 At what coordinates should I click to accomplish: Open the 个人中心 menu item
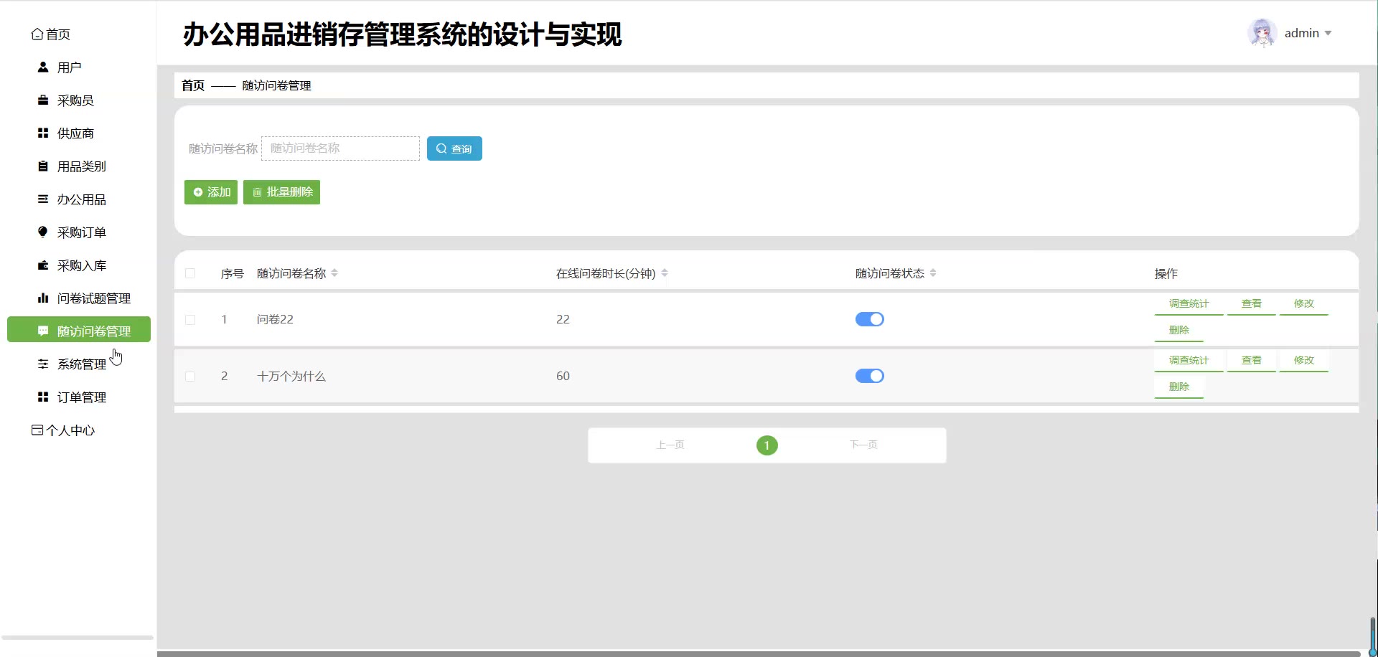pos(70,430)
